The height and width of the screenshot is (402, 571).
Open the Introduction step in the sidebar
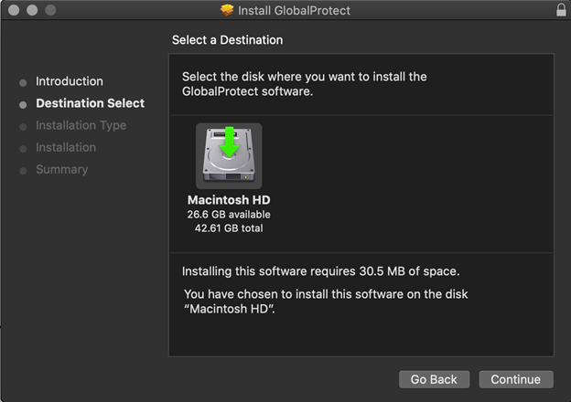(70, 81)
